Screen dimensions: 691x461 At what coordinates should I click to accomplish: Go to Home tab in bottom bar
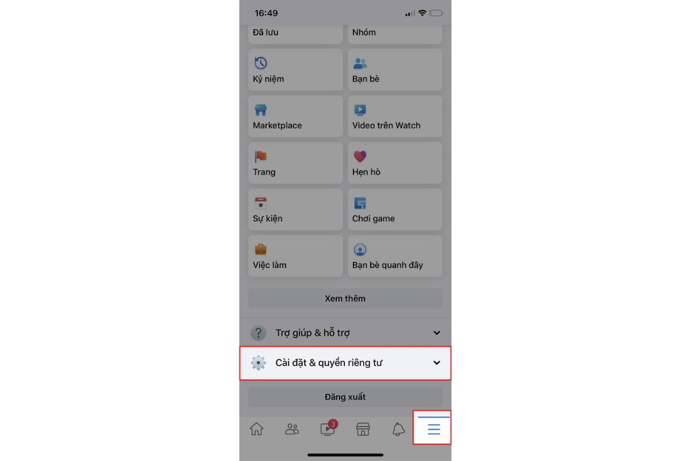[x=256, y=429]
